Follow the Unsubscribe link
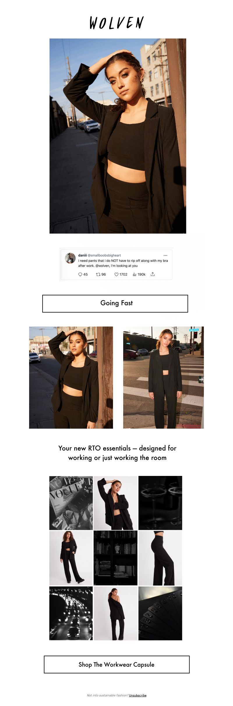 point(138,695)
